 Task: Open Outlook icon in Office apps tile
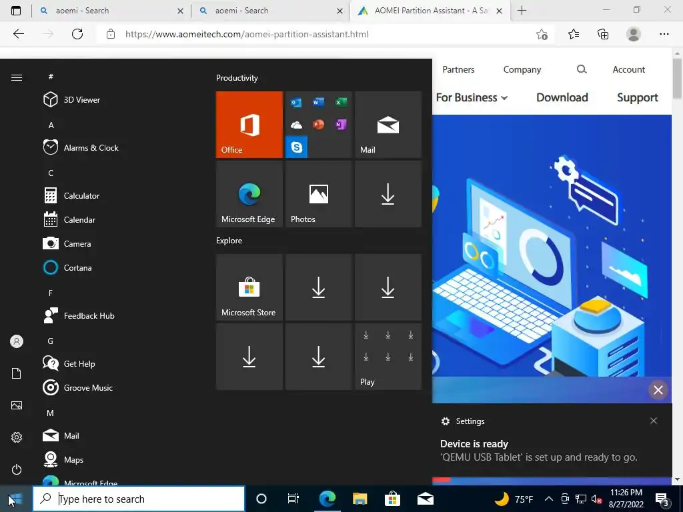(296, 102)
